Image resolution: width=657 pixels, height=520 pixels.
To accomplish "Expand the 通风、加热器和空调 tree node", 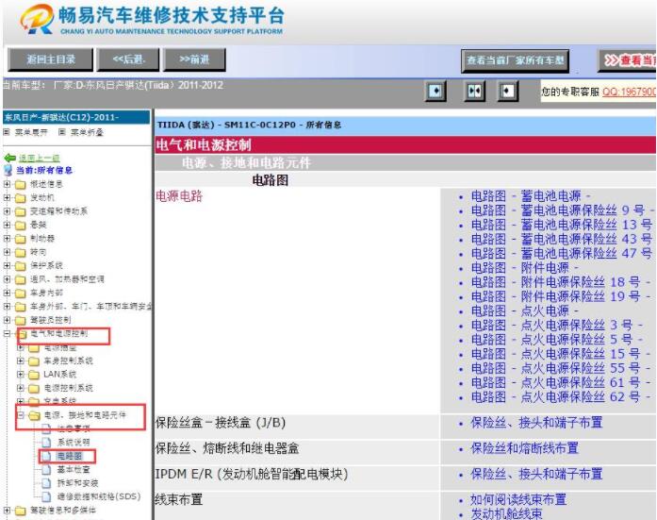I will [7, 279].
